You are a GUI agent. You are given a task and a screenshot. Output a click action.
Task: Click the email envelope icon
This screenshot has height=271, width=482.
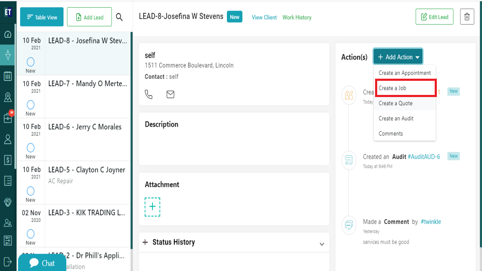tap(170, 94)
